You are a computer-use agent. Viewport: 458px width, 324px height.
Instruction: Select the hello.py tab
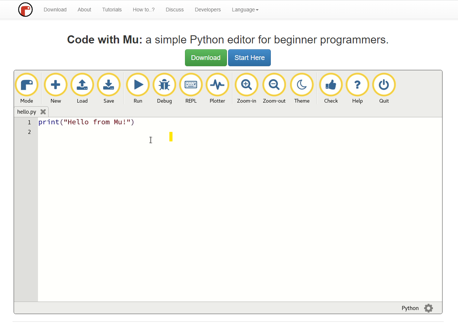tap(27, 112)
